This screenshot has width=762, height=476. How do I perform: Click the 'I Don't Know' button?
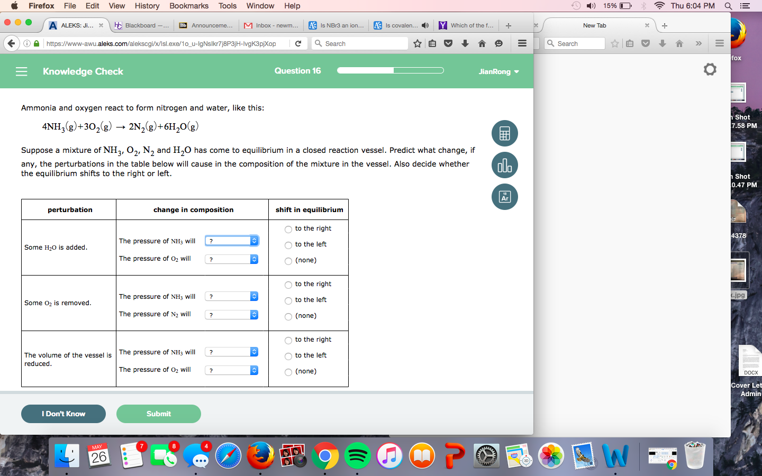tap(63, 414)
